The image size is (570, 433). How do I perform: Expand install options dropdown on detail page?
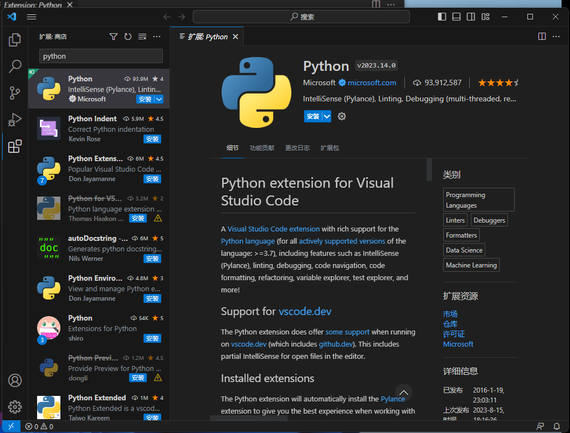[327, 116]
